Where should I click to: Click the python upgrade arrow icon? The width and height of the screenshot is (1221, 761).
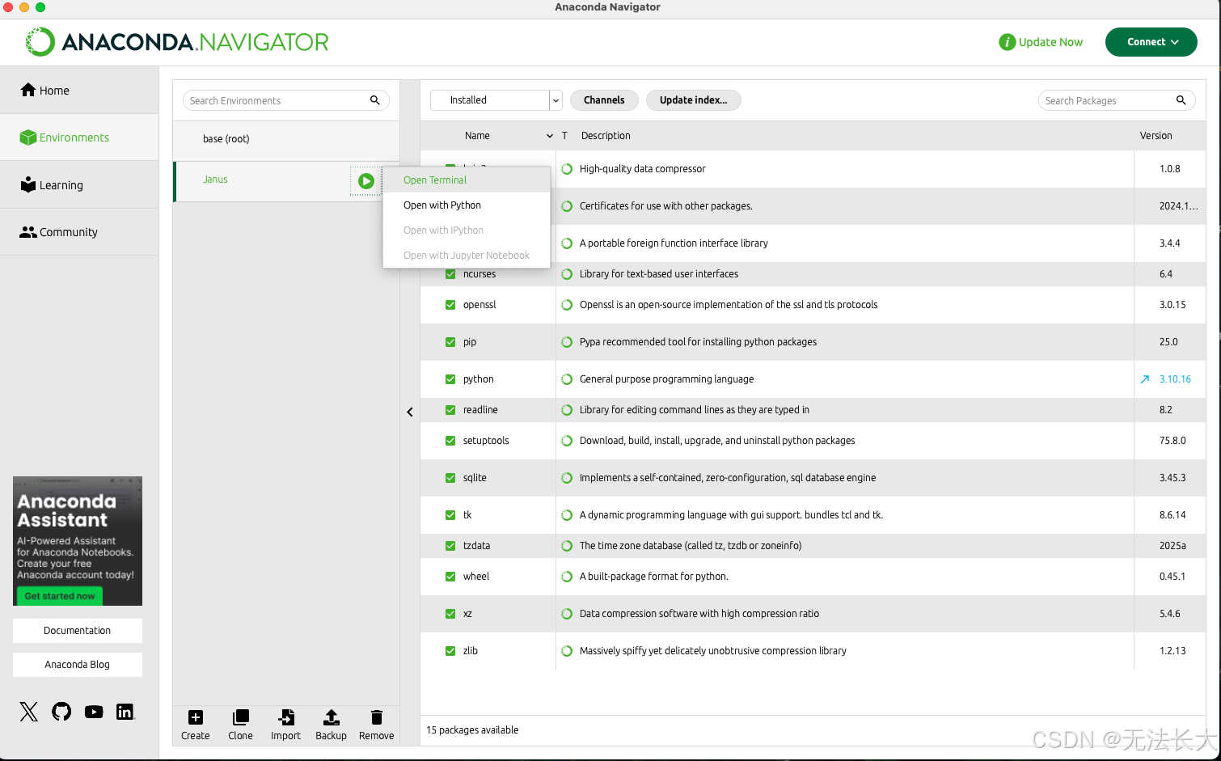[x=1145, y=379]
